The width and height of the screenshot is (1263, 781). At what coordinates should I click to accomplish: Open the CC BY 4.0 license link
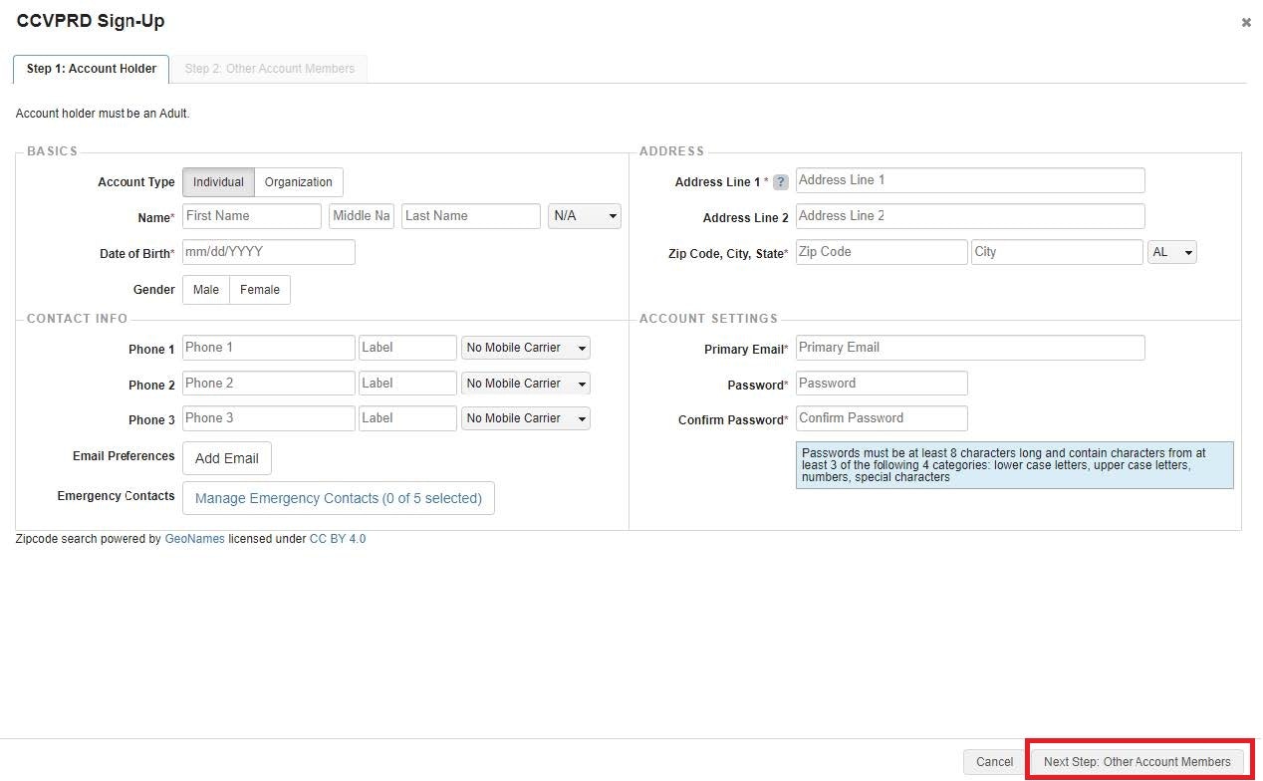tap(338, 539)
